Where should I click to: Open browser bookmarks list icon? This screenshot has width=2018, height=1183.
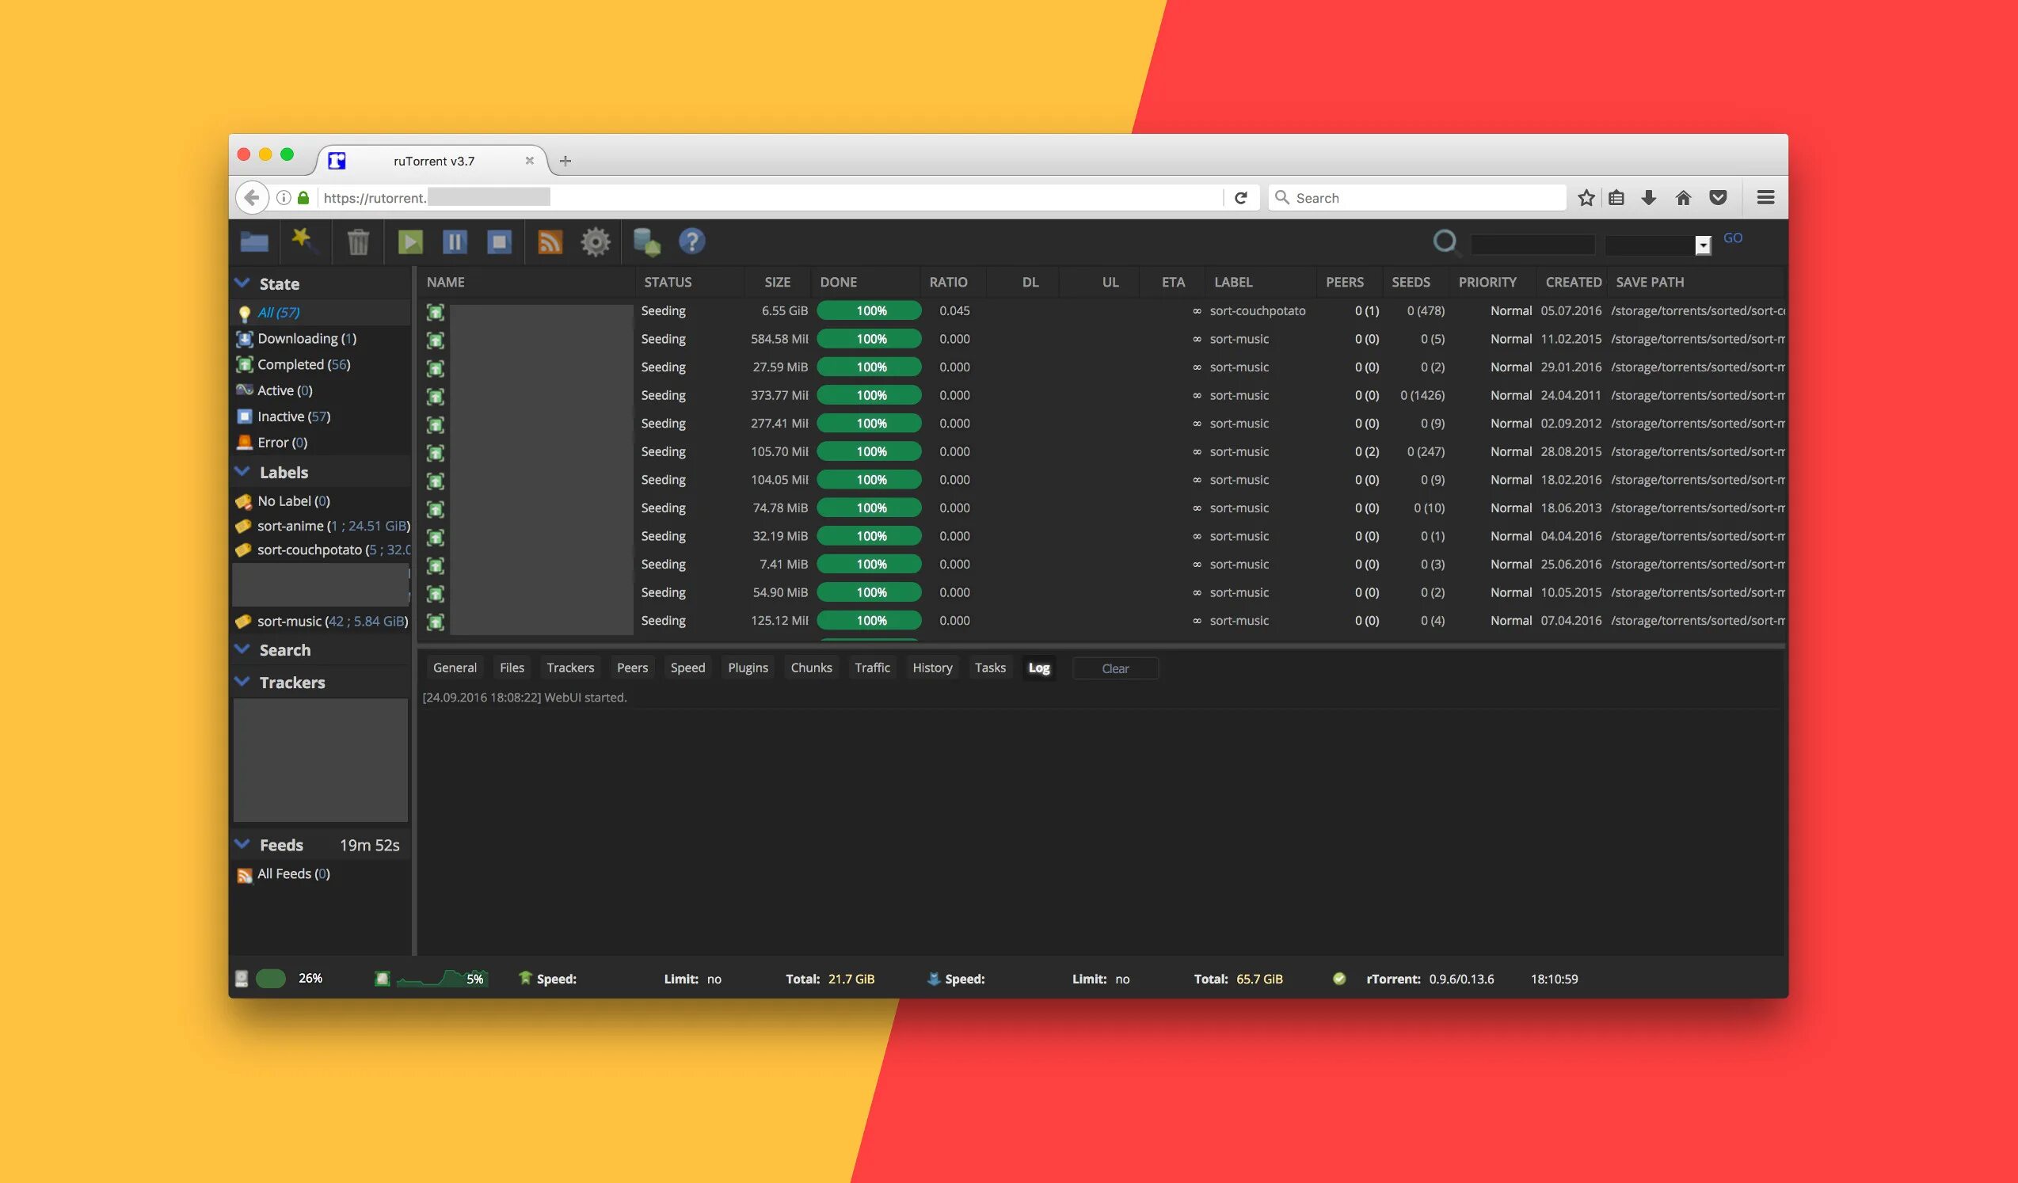tap(1616, 198)
